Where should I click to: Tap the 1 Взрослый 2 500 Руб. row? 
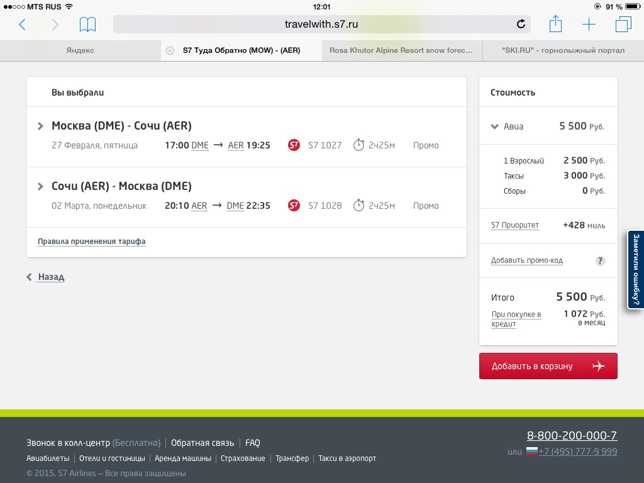(x=555, y=160)
